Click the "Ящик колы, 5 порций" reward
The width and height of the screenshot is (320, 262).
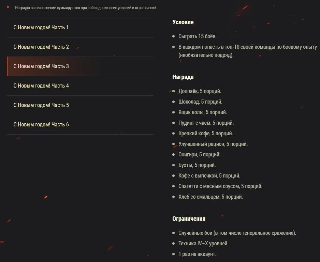point(203,112)
